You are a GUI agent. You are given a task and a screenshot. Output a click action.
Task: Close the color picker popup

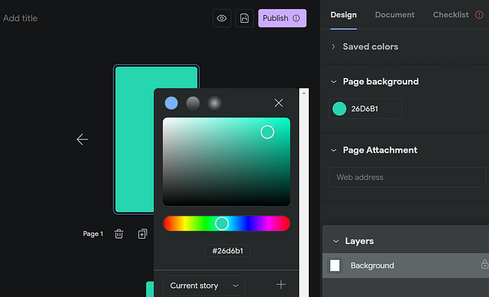(279, 103)
